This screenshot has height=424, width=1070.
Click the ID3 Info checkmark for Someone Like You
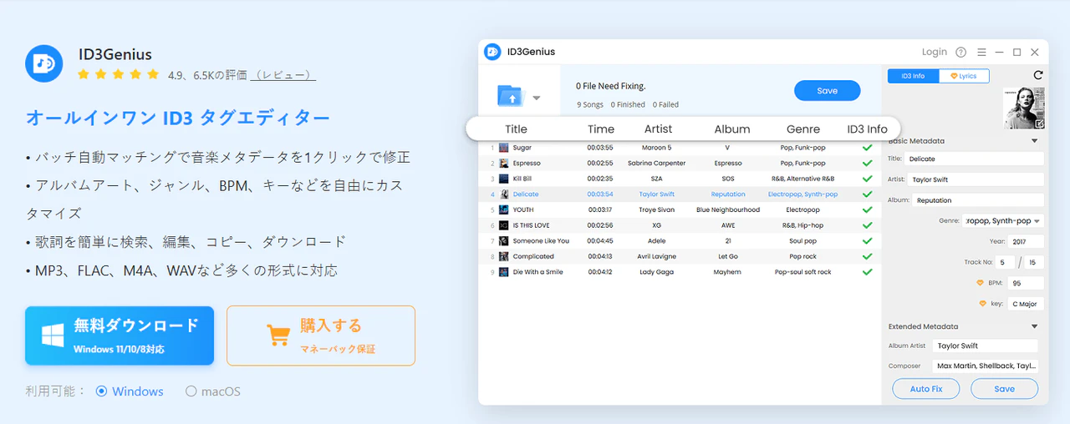pos(867,240)
